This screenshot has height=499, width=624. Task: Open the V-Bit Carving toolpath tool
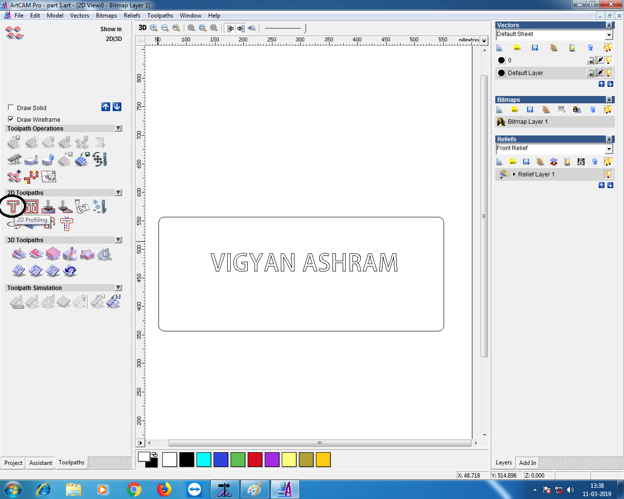click(48, 207)
